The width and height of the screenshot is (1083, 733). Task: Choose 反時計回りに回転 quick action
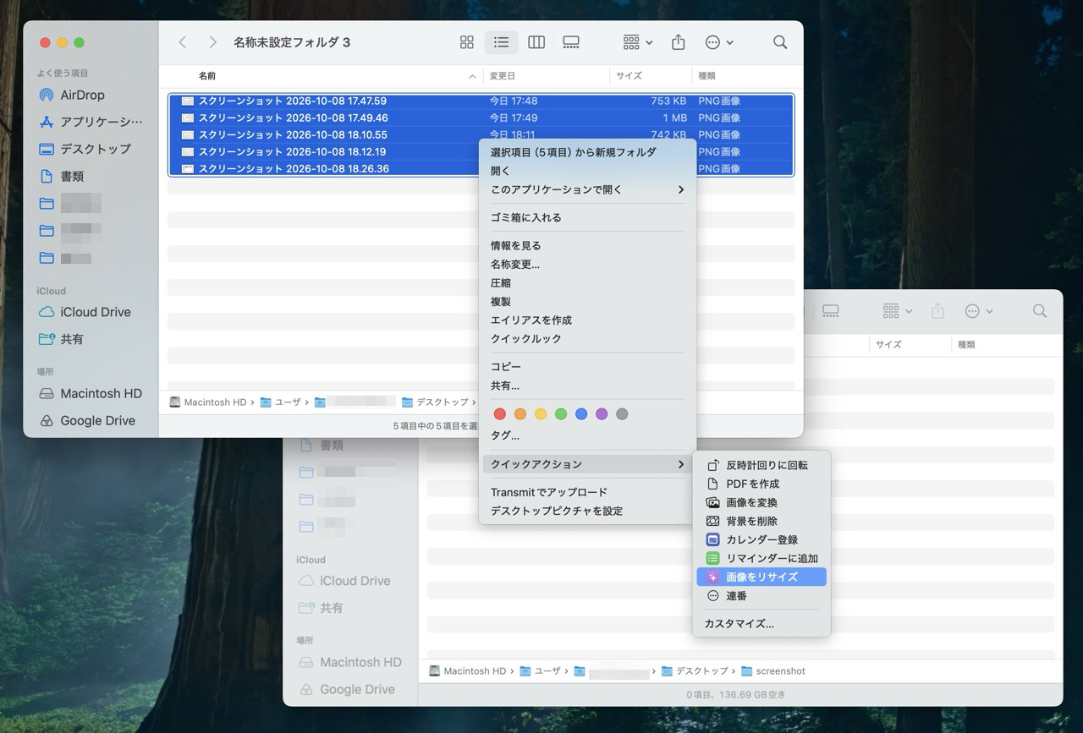tap(761, 465)
